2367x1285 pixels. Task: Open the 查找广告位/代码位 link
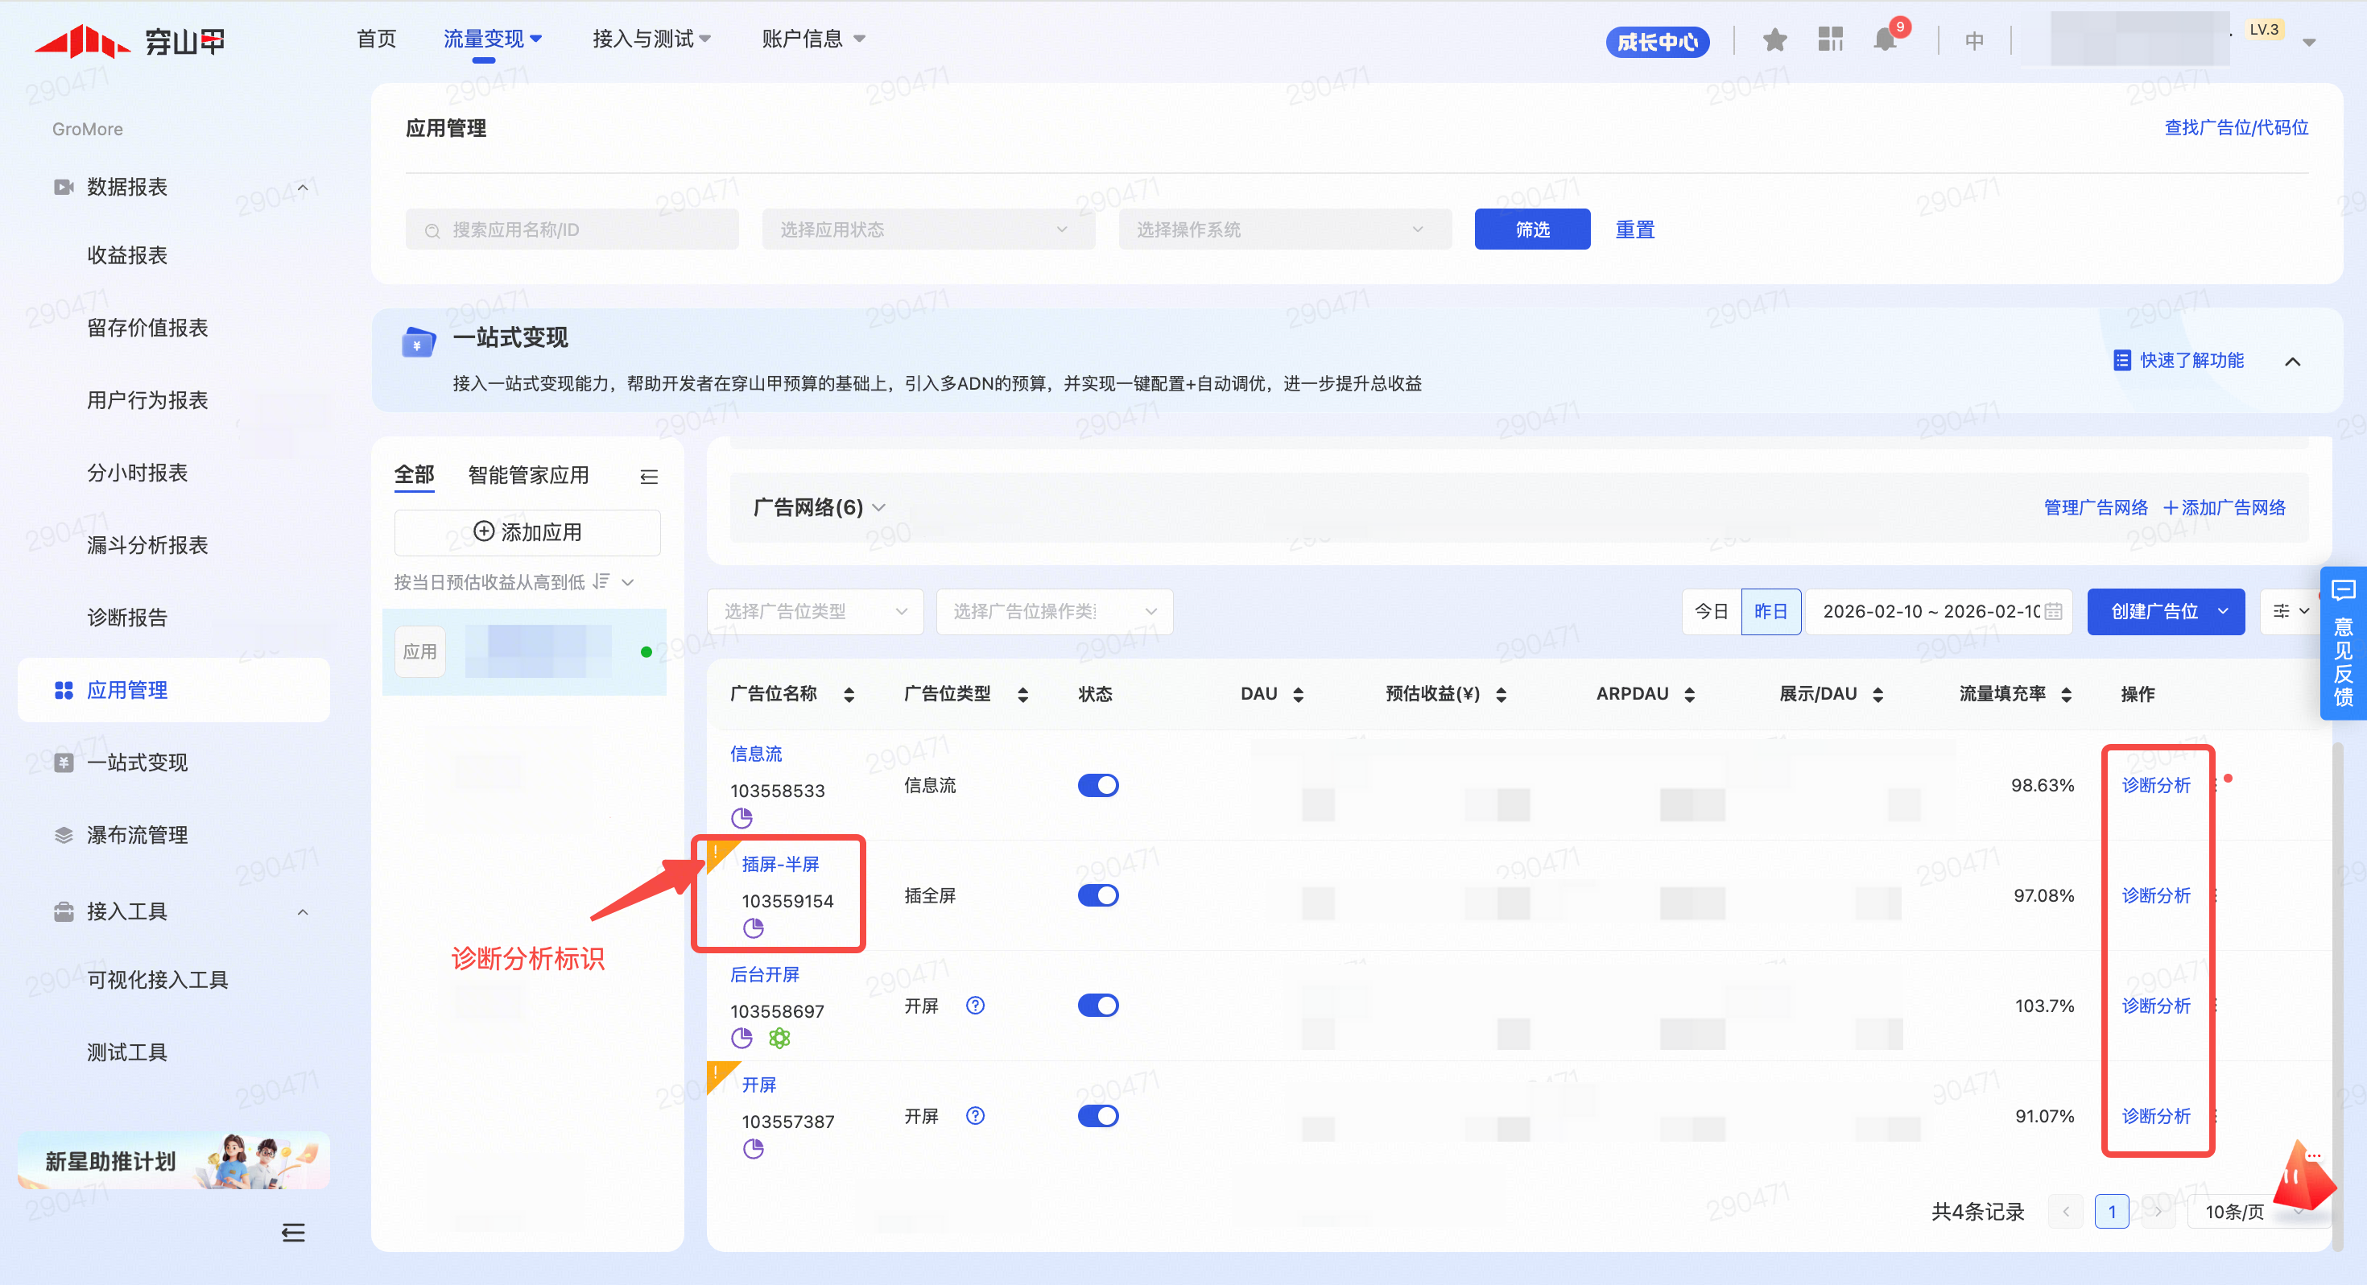tap(2236, 128)
